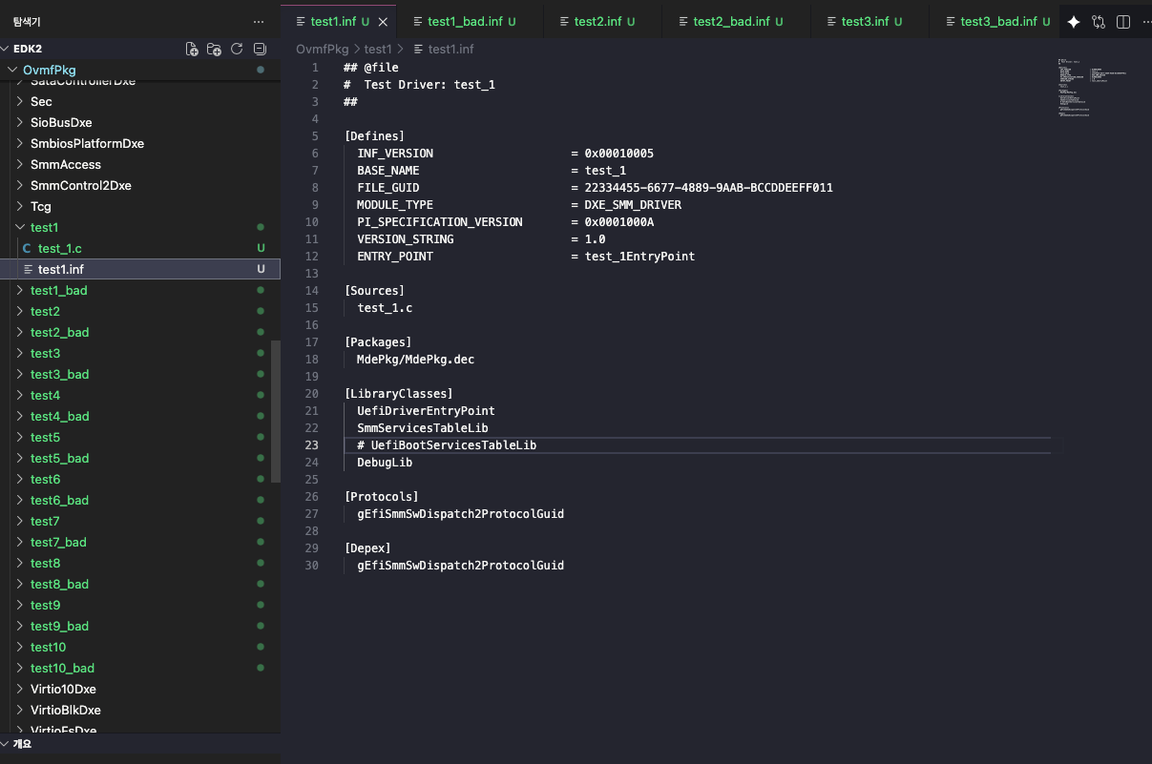This screenshot has width=1152, height=764.
Task: Collapse the test1 folder
Action: coord(20,227)
